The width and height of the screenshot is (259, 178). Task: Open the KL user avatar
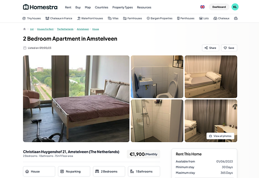pos(235,7)
